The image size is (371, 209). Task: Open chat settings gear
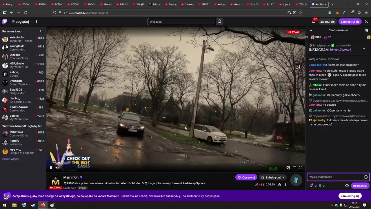(x=347, y=186)
